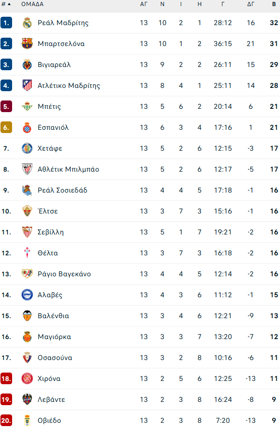Click the highlighted Χιρόνα relegation row
Viewport: 280px width, 427px height.
click(140, 378)
